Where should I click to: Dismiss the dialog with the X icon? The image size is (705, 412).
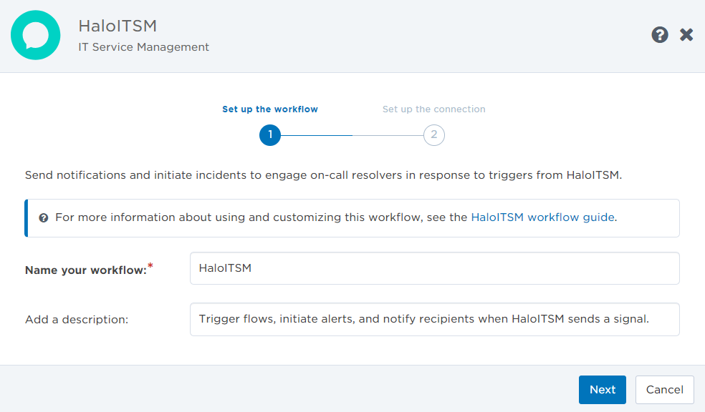686,34
